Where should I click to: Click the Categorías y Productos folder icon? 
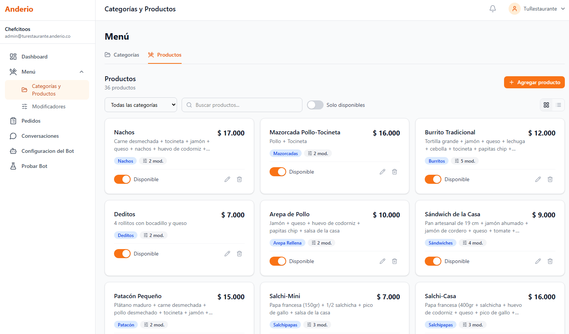tap(25, 90)
